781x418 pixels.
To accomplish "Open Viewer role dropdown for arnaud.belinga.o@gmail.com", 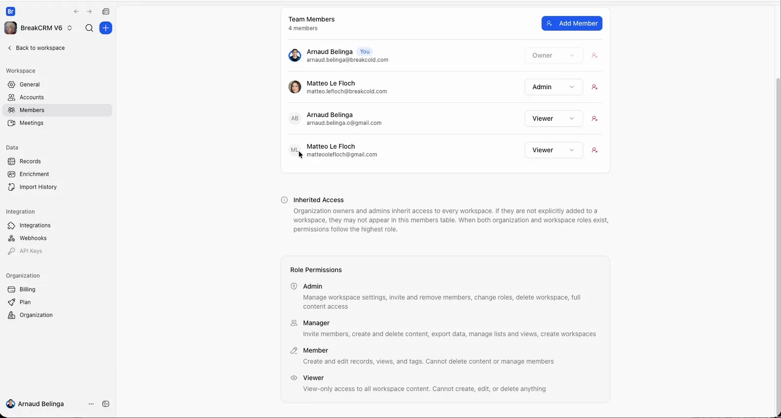I will click(x=554, y=119).
